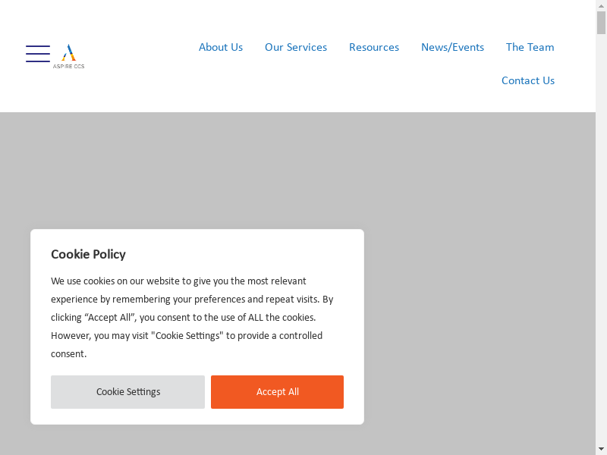Viewport: 607px width, 455px height.
Task: Navigate to the Contact Us page
Action: [x=528, y=80]
